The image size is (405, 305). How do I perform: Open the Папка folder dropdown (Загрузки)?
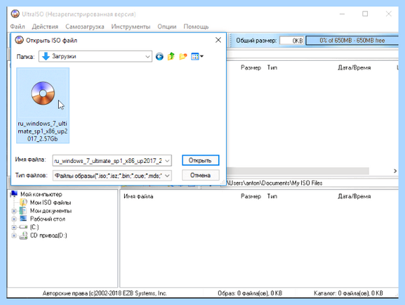[95, 56]
